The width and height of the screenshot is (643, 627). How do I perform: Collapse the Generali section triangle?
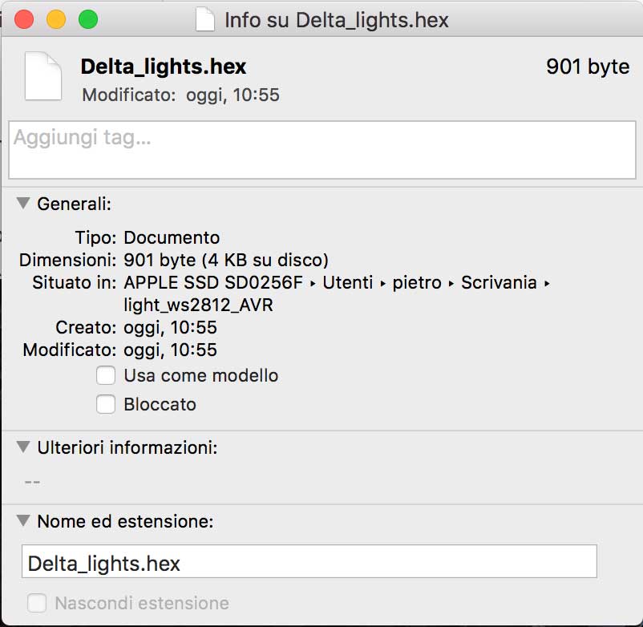point(23,203)
